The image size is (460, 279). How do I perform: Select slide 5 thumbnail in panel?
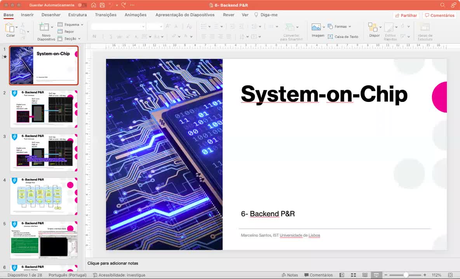[44, 240]
